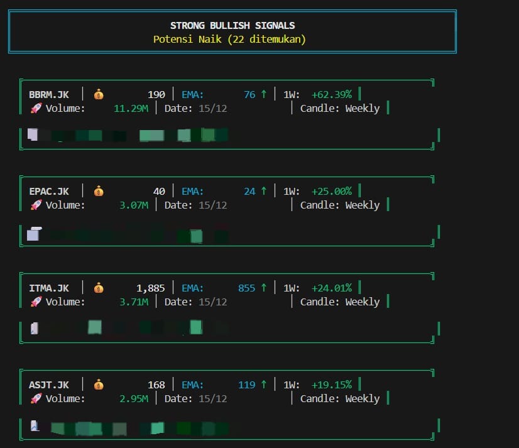Click the +24.01% weekly change value
This screenshot has width=519, height=448.
(332, 288)
